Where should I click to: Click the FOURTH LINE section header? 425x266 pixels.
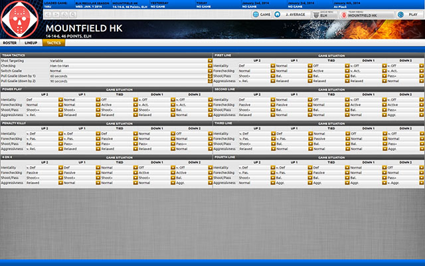click(x=319, y=157)
